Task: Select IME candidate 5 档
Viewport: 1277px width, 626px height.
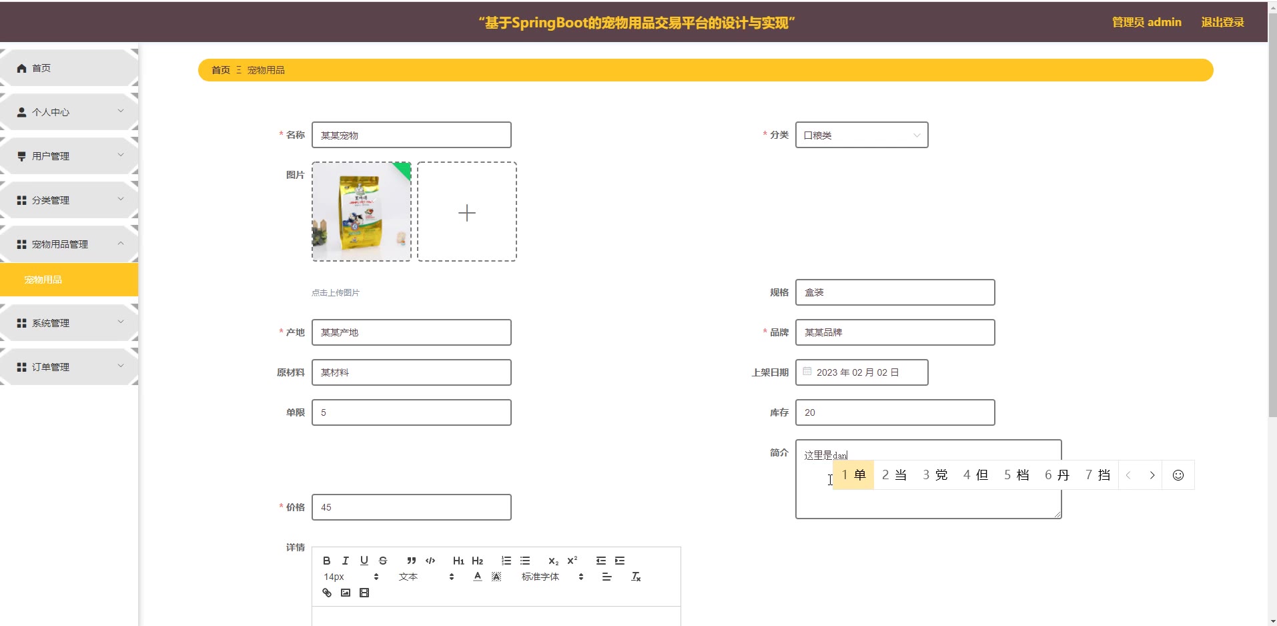Action: pyautogui.click(x=1017, y=475)
